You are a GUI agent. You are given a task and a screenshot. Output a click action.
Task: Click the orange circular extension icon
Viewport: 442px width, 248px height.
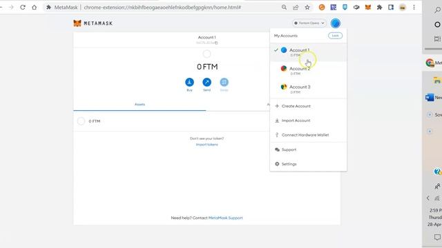322,8
